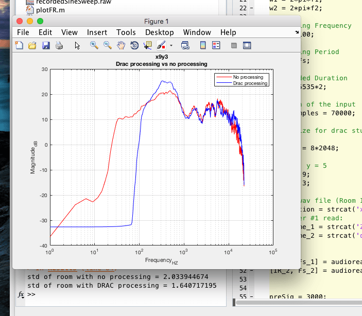
Task: Click the Hide Plot Tools icon
Action: tap(234, 45)
